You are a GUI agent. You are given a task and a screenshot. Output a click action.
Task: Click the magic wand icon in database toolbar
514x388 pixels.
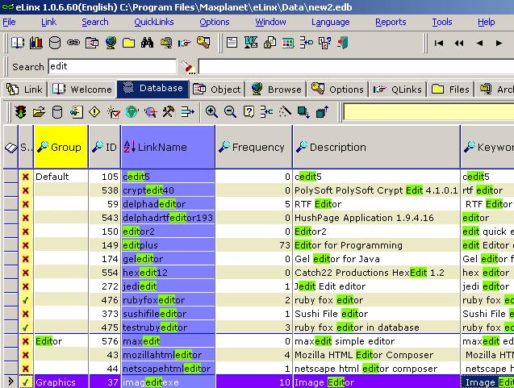[x=285, y=112]
